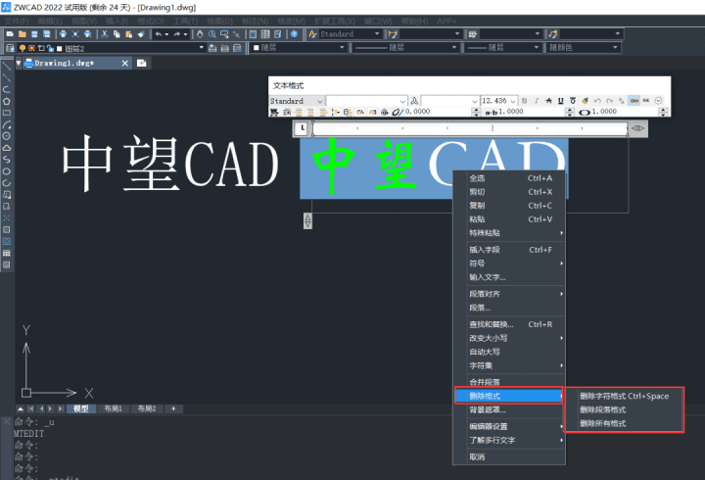705x480 pixels.
Task: Click 取消 in context menu
Action: pos(509,457)
